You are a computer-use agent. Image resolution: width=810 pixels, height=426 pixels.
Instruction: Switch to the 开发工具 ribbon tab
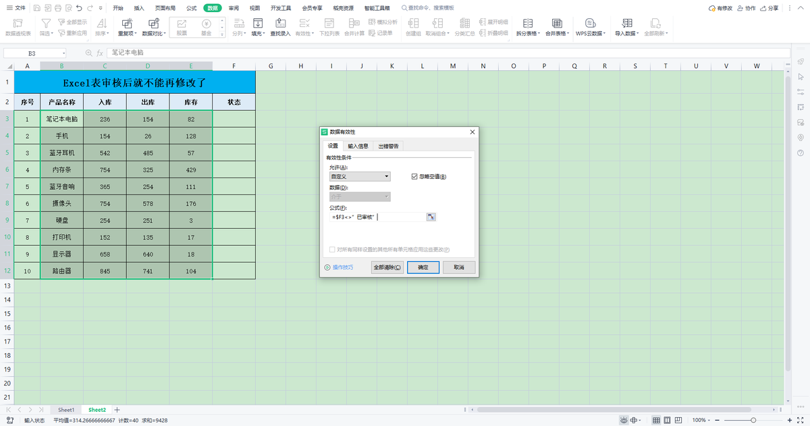click(281, 8)
